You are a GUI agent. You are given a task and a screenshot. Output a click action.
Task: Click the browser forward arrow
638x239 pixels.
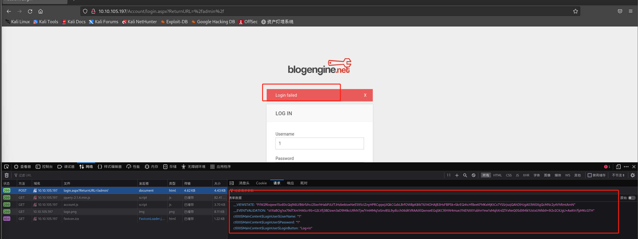click(x=19, y=11)
